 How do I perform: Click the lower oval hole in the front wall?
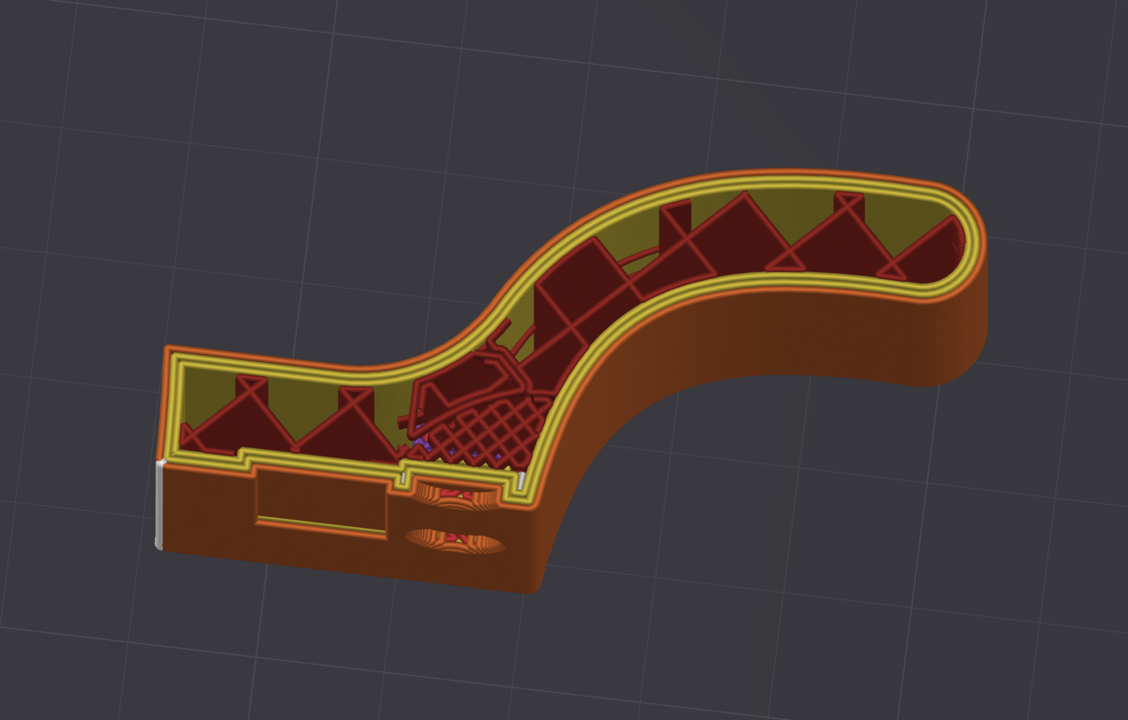pos(455,540)
